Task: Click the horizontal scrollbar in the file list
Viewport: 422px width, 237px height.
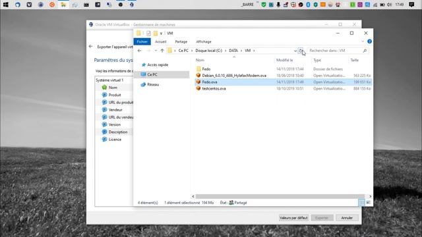Action: (280, 196)
